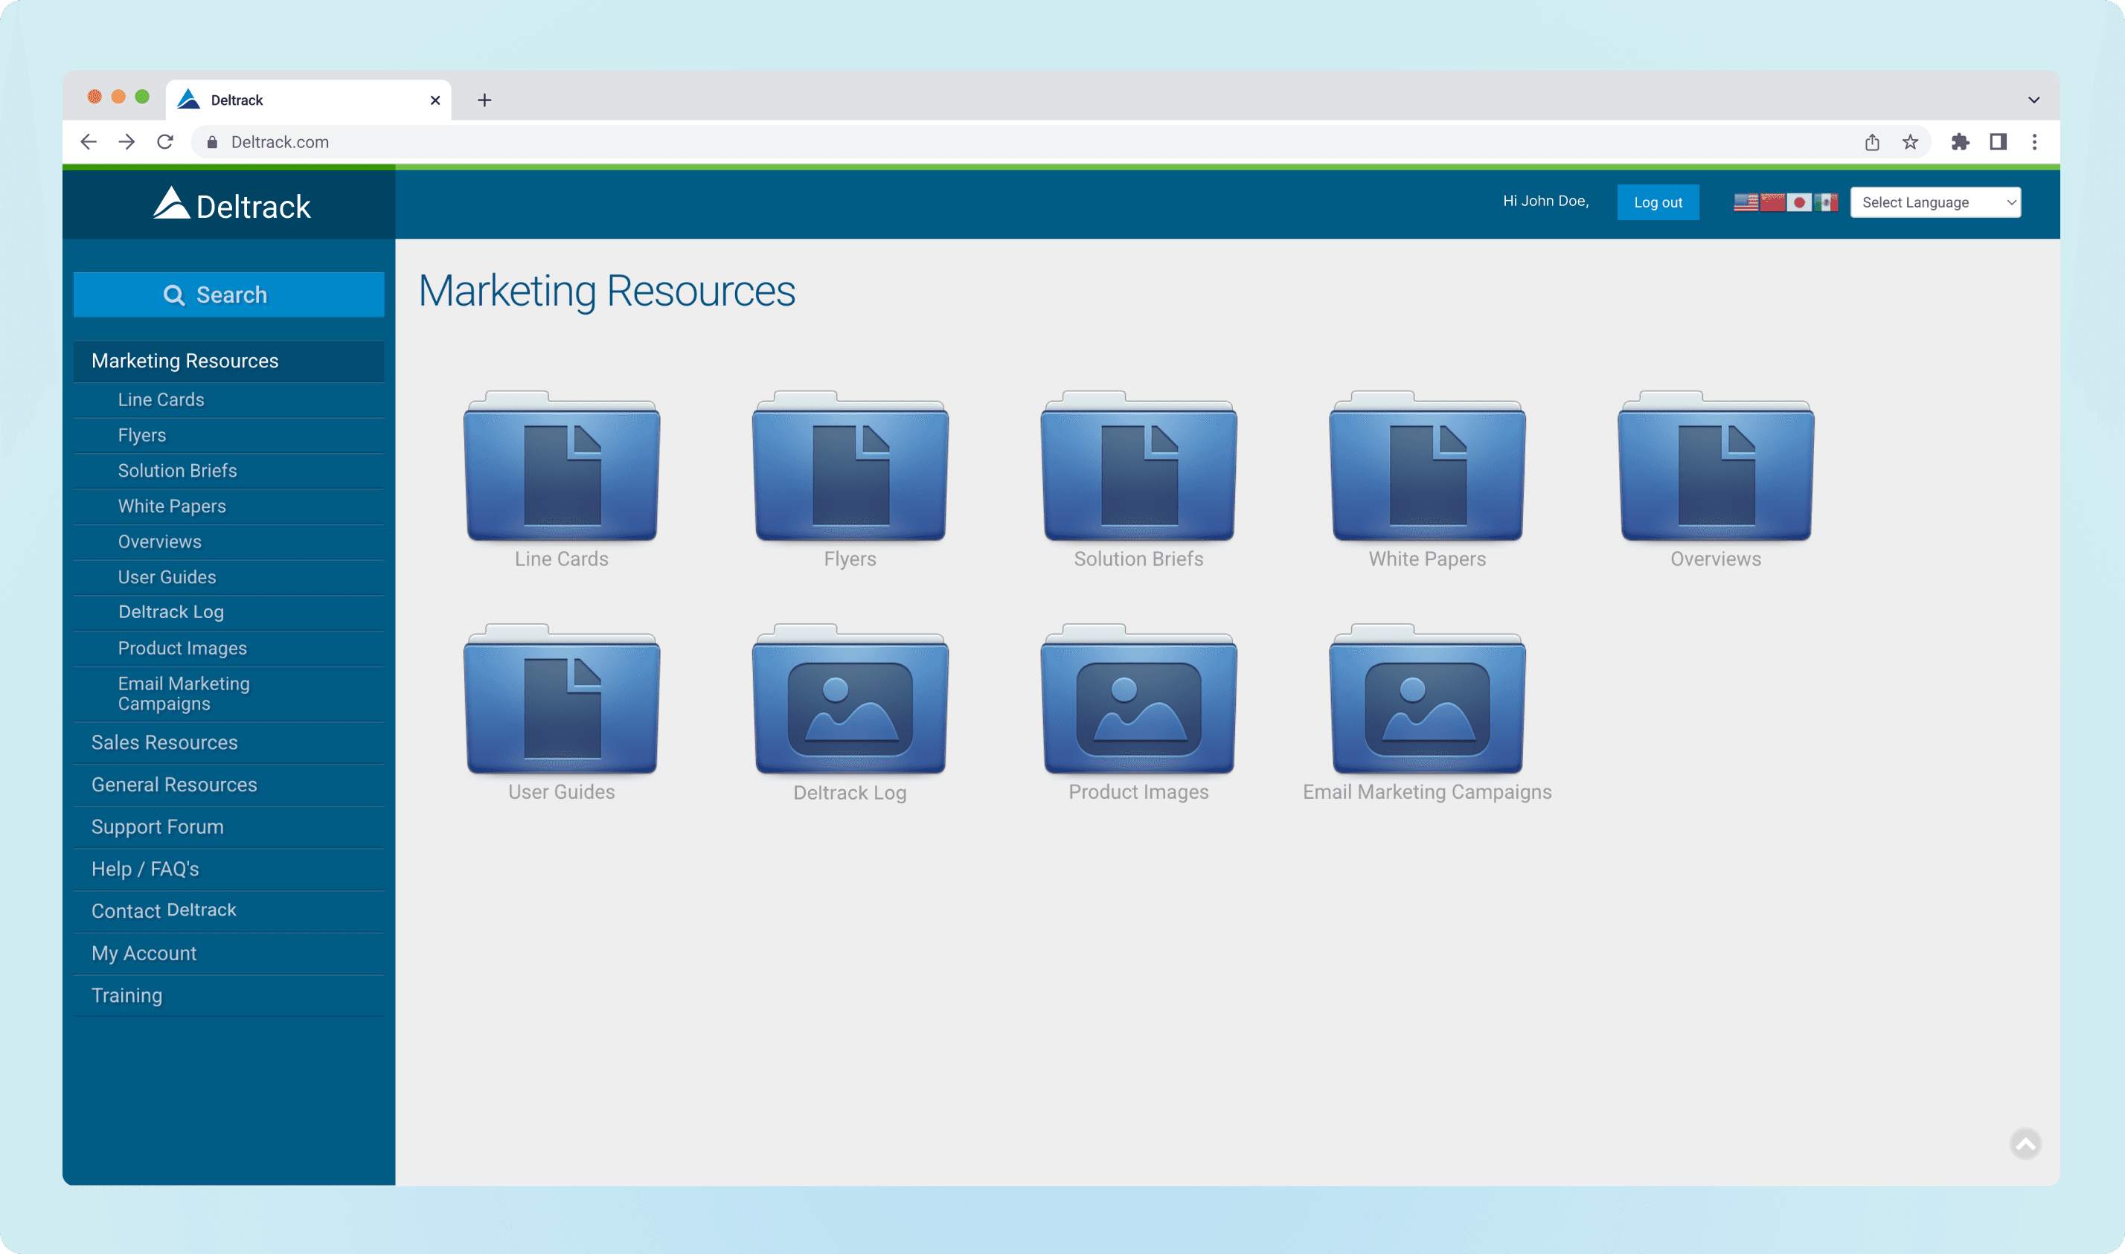Screen dimensions: 2125x1254
Task: Open Sales Resources in sidebar
Action: 165,743
